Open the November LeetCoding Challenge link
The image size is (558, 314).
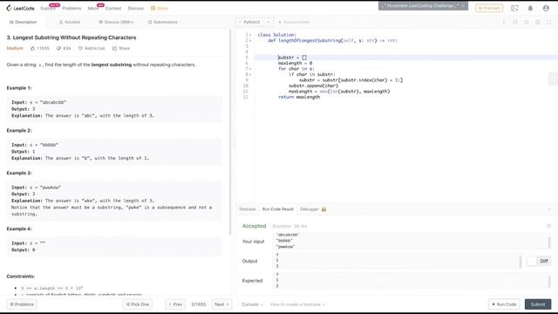[x=419, y=6]
